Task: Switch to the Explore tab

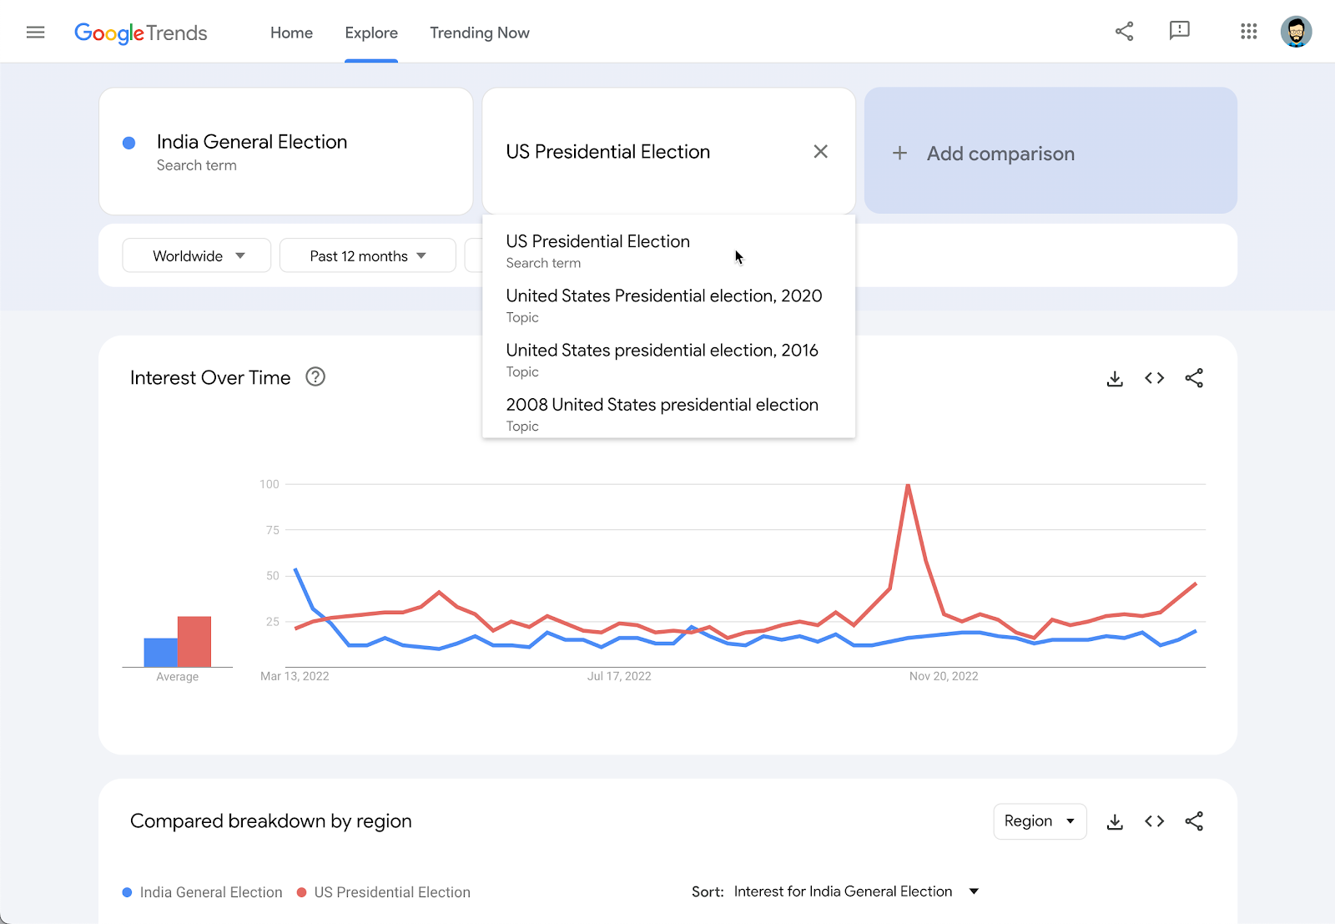Action: (x=371, y=33)
